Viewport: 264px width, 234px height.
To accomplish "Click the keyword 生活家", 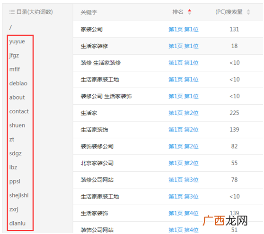I will tap(89, 113).
